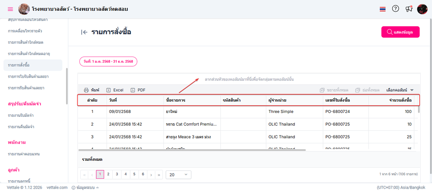This screenshot has width=432, height=192.
Task: Select page 1 in pagination
Action: pos(100,174)
